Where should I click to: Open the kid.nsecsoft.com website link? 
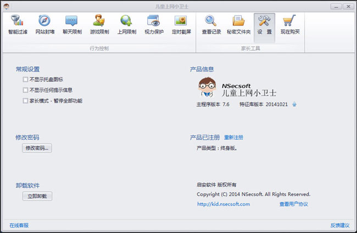tap(223, 204)
